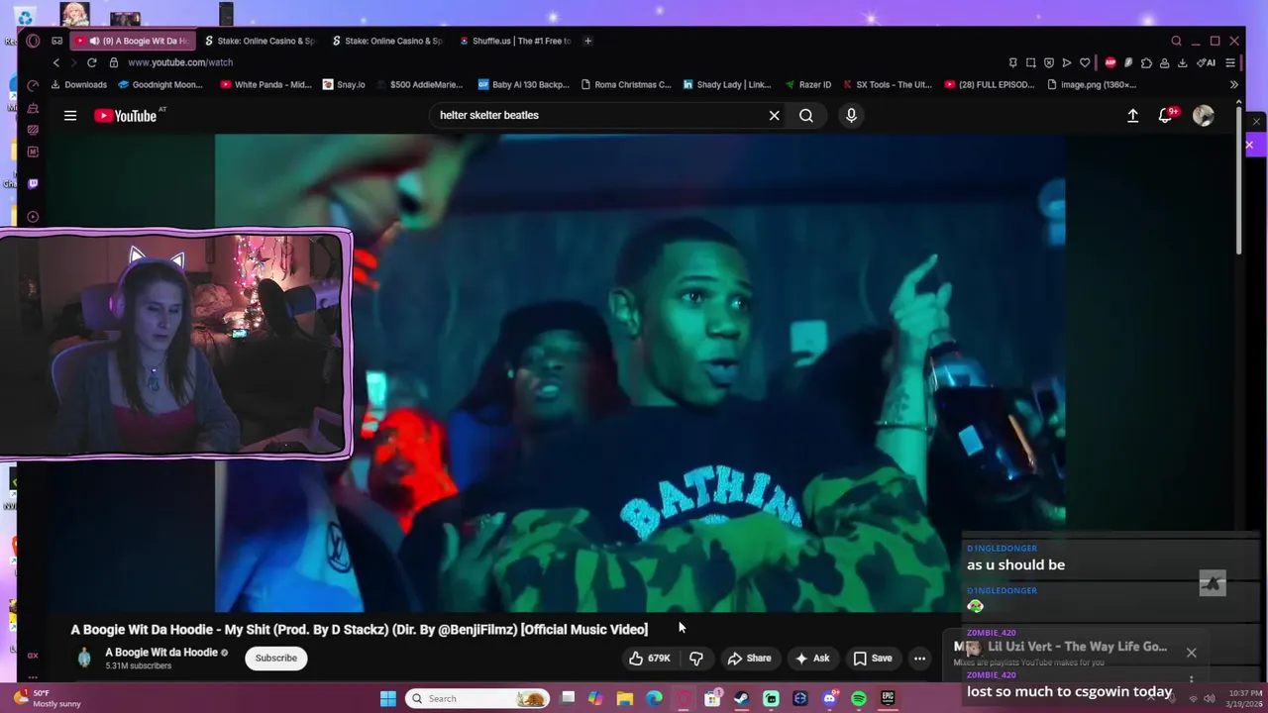Open A Boogie Wit da Hoodie channel name

coord(161,653)
